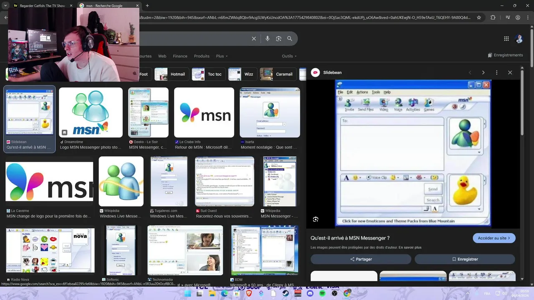
Task: Open Enregistrements saved items link
Action: pos(505,55)
